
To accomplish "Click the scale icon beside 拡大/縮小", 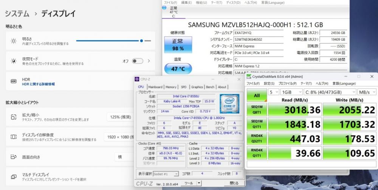I will click(x=14, y=117).
